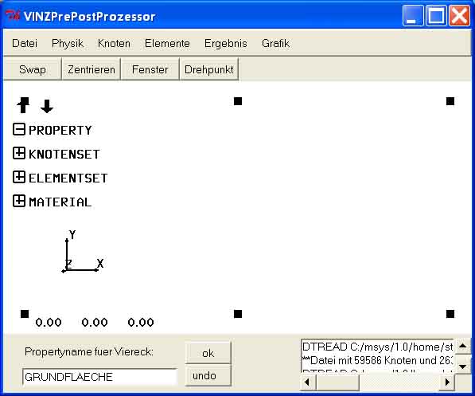475x396 pixels.
Task: Click the down arrow icon above PROPERTY
Action: point(47,106)
